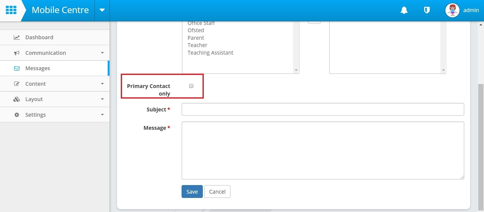Expand the Content submenu arrow
Image resolution: width=484 pixels, height=212 pixels.
tap(102, 84)
